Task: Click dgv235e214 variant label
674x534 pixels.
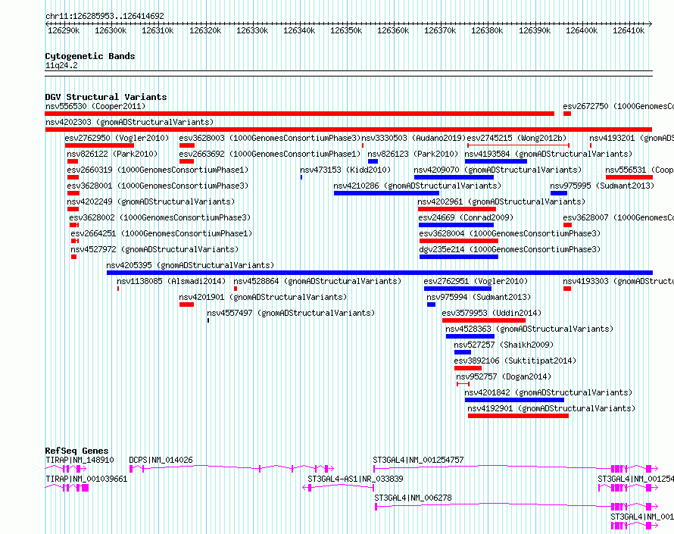Action: [x=510, y=249]
